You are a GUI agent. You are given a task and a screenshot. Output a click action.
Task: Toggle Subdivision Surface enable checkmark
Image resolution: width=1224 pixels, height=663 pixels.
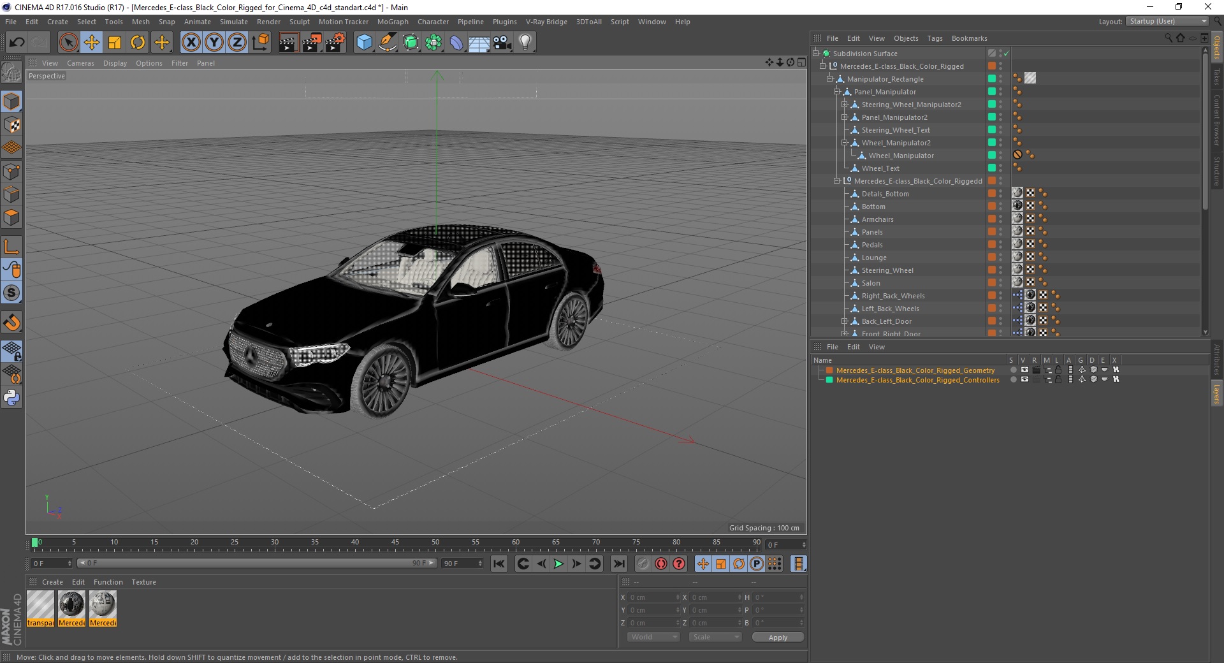pyautogui.click(x=1006, y=54)
